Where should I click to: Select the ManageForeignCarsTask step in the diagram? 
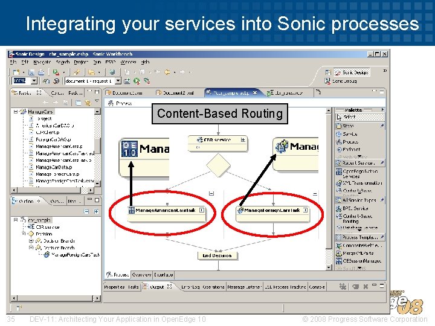click(x=272, y=214)
